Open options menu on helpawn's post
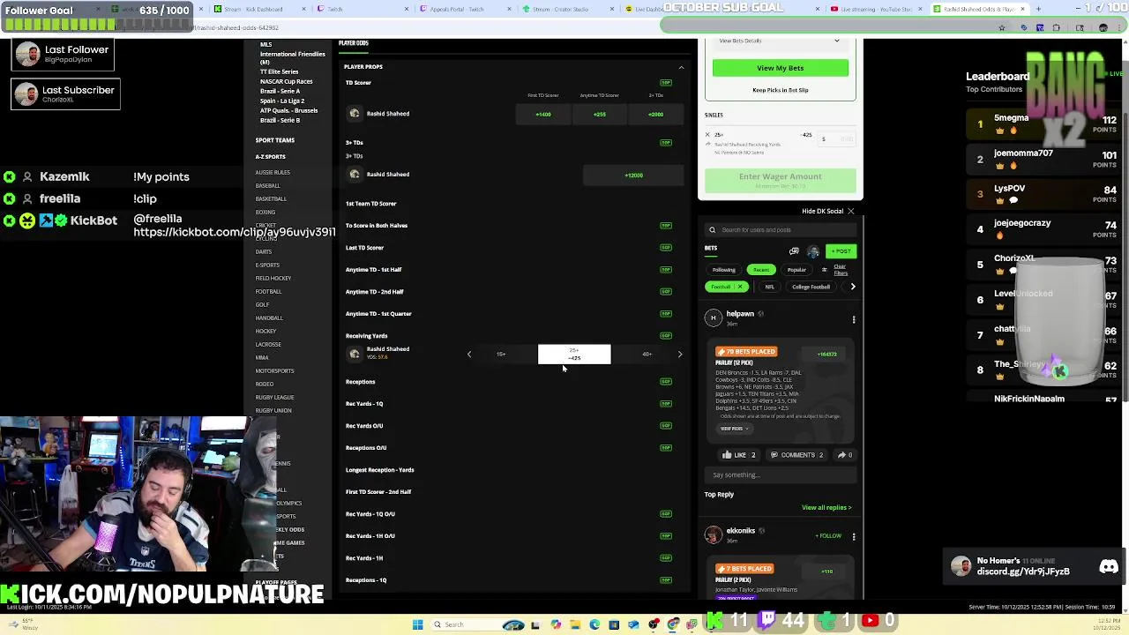Image resolution: width=1129 pixels, height=635 pixels. [854, 318]
